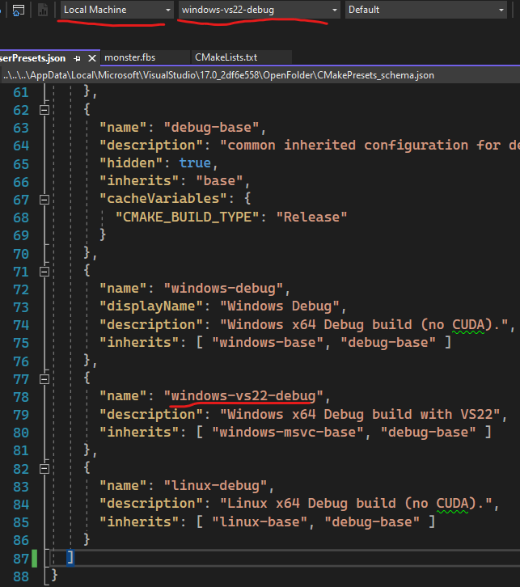Open the Default build preset dropdown

pos(426,10)
